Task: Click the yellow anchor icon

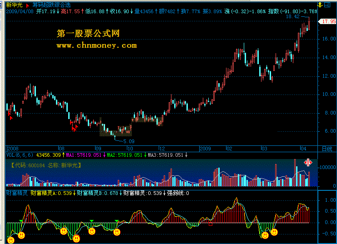Action: pos(320,5)
